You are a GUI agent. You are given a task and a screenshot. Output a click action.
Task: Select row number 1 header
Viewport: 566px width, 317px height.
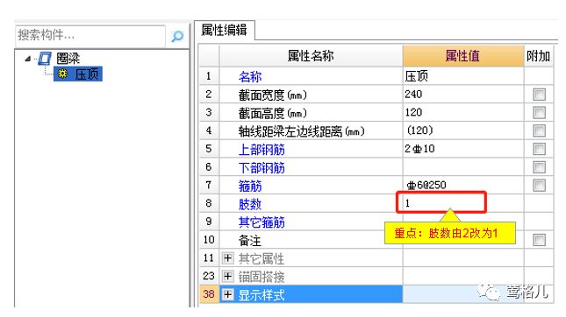click(209, 76)
